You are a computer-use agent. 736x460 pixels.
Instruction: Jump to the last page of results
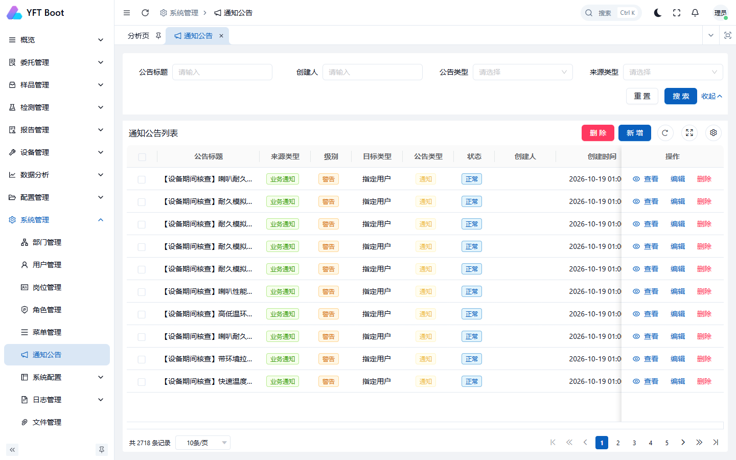[x=716, y=443]
